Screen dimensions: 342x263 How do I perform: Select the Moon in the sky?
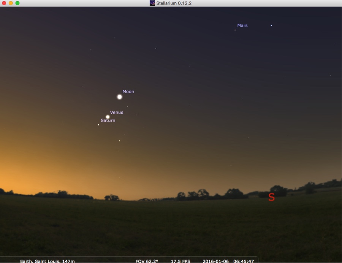coord(119,97)
